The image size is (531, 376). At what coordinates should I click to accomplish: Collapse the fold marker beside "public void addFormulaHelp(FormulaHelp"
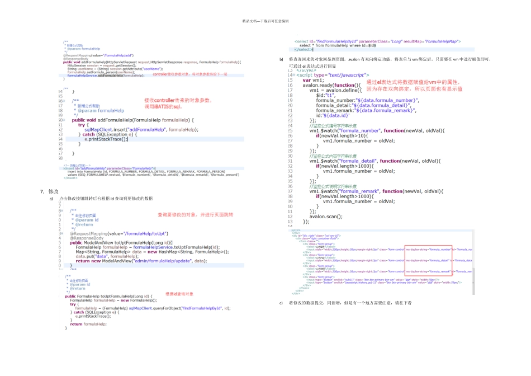tap(64, 120)
